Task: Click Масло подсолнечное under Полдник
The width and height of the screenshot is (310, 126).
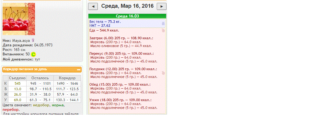Action: pos(124,77)
